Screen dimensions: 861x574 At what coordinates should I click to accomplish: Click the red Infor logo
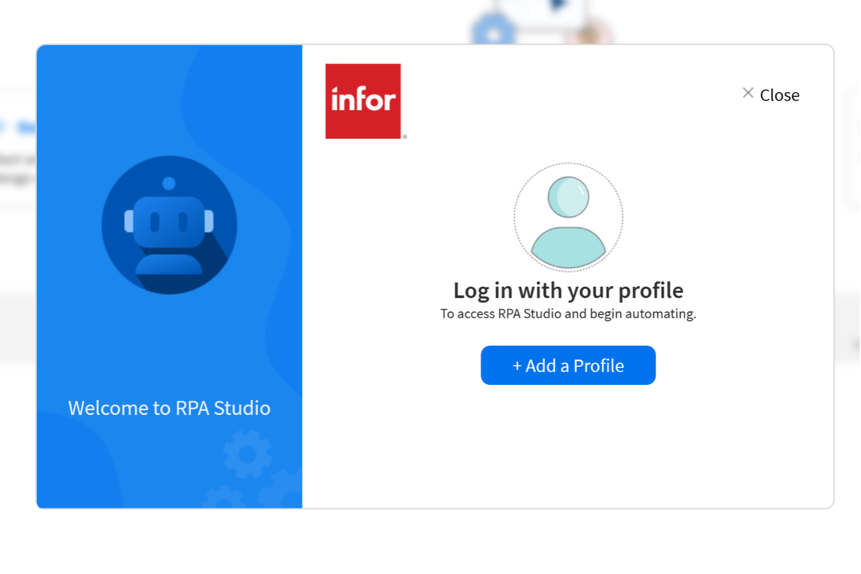[x=363, y=101]
